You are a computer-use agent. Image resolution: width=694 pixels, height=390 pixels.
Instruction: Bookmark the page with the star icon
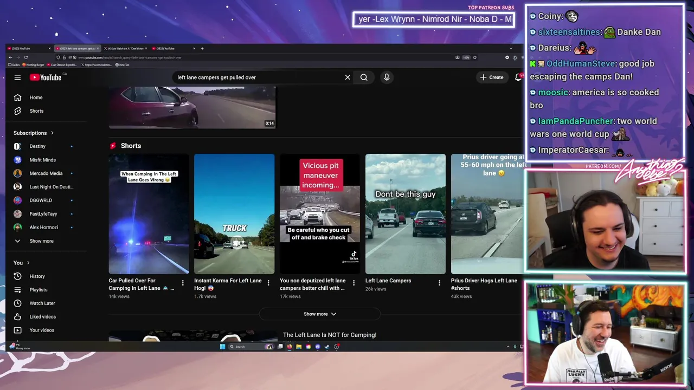475,57
